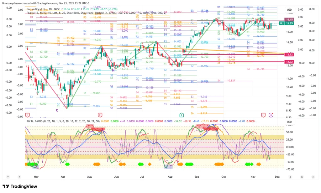Click the purple H marker on the chart

pyautogui.click(x=113, y=70)
